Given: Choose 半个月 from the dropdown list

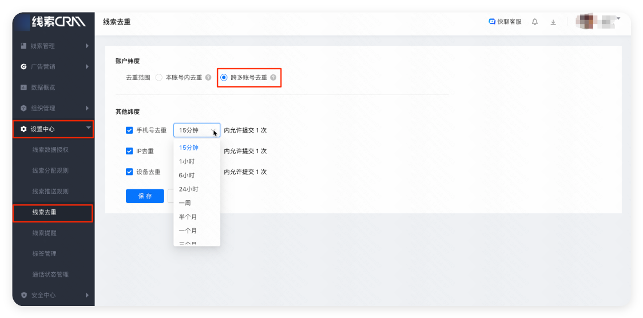Looking at the screenshot, I should tap(197, 217).
